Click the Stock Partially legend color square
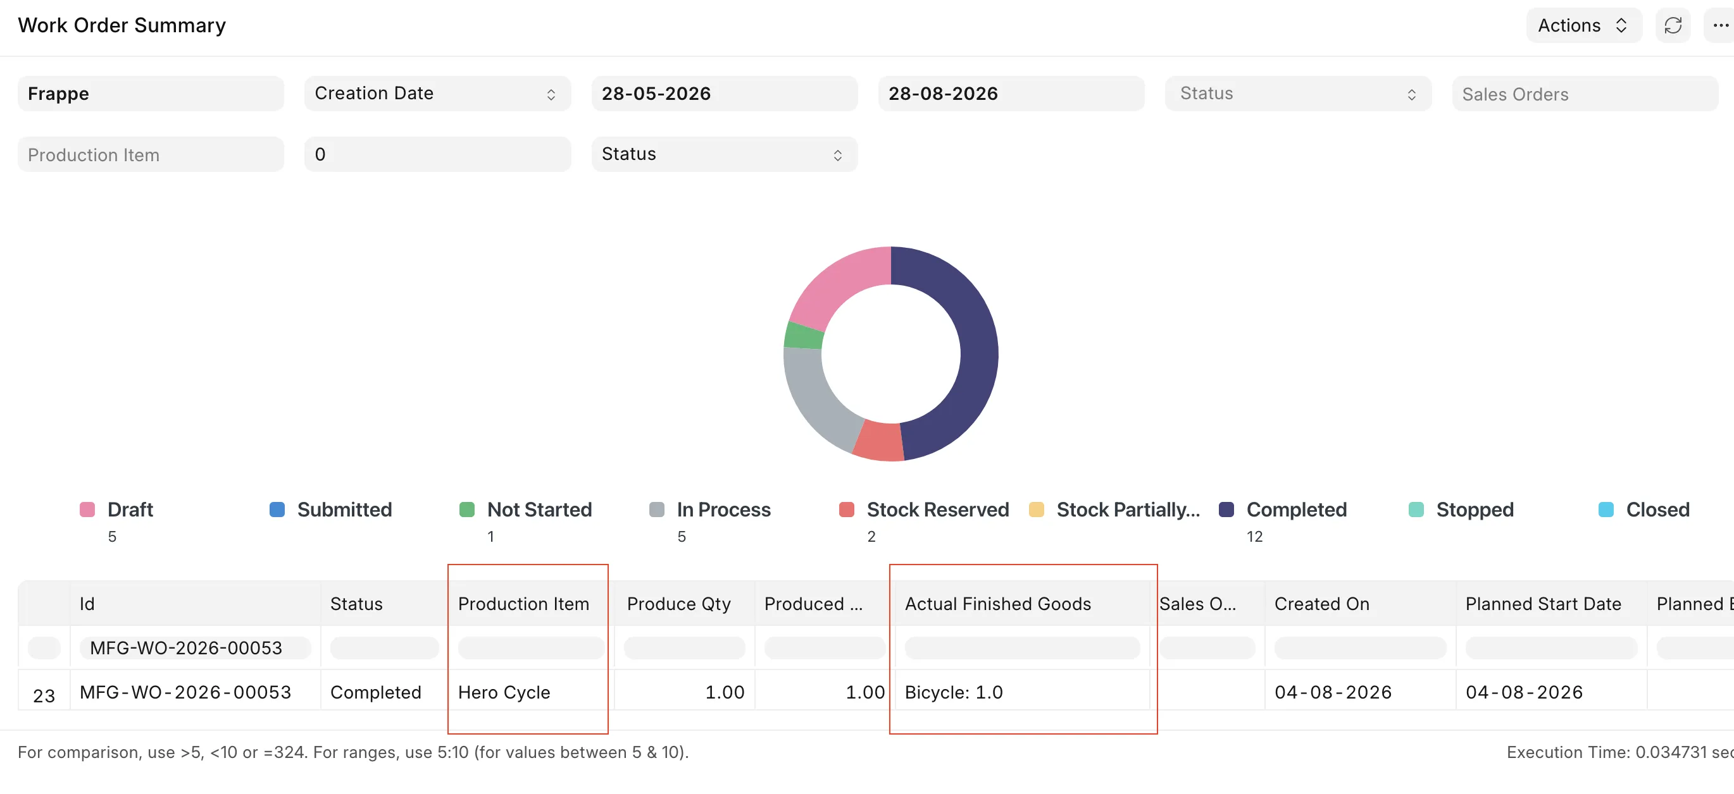Screen dimensions: 1734x794 coord(1036,510)
